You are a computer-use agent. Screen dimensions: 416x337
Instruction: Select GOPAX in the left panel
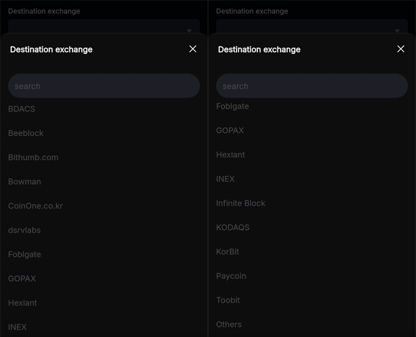click(22, 279)
